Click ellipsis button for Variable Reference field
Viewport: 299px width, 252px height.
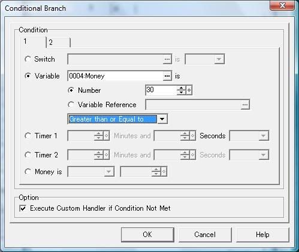[245, 105]
